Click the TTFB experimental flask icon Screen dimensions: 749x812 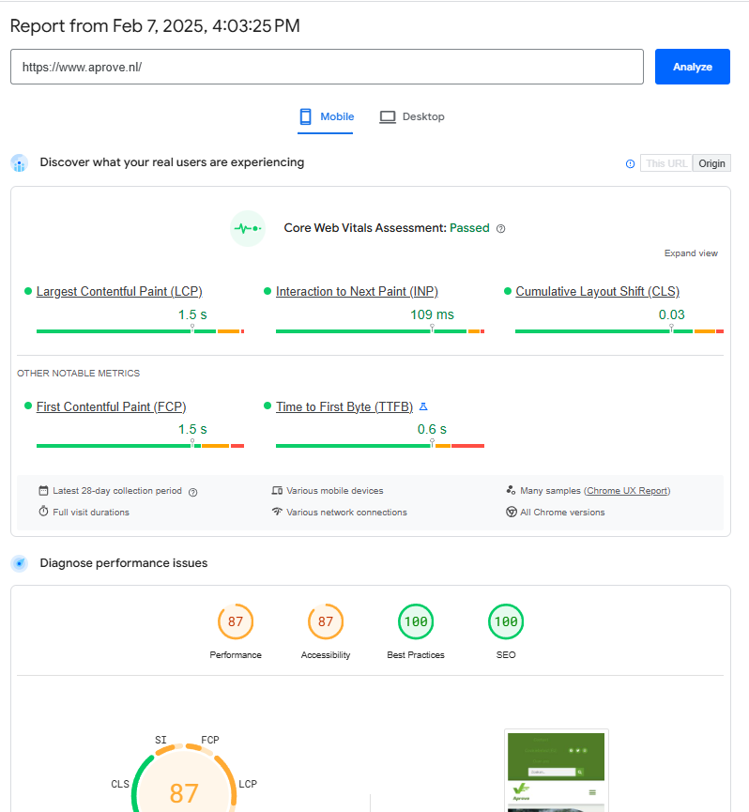tap(423, 406)
